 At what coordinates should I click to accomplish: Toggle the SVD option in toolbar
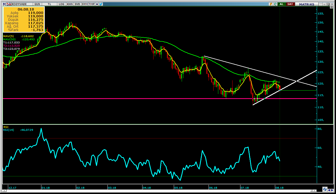[x=77, y=4]
